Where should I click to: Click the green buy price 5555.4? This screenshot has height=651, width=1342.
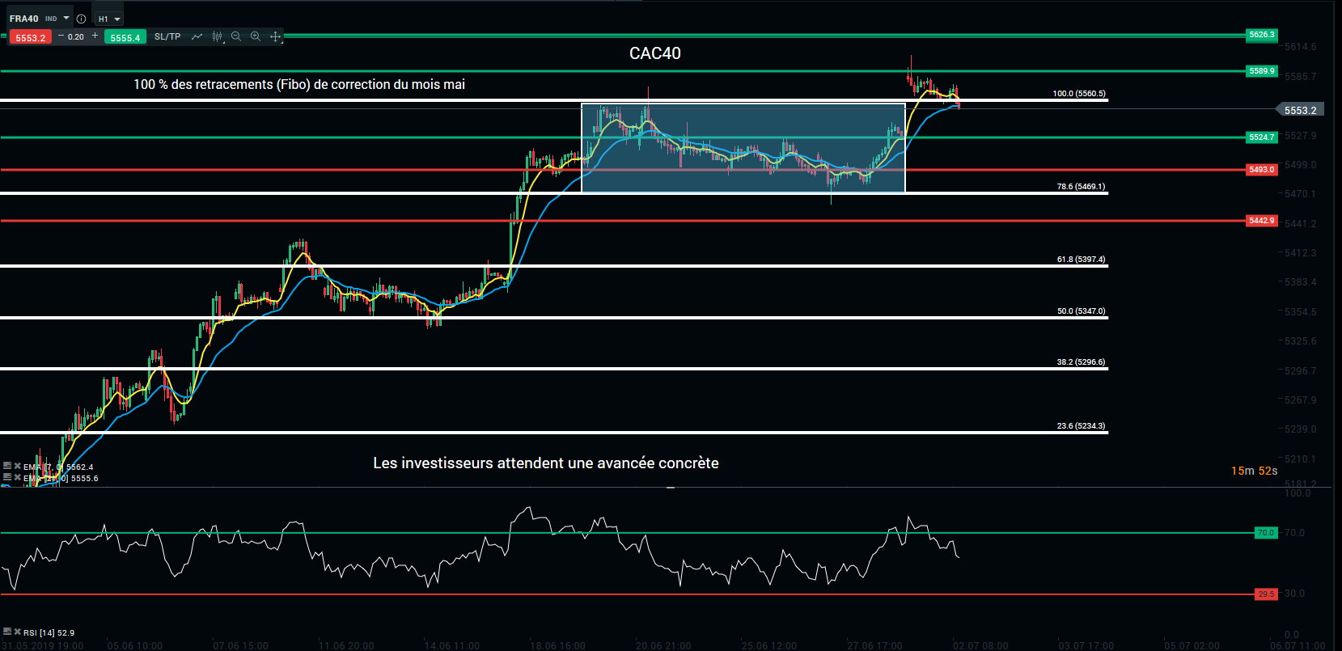(x=125, y=37)
